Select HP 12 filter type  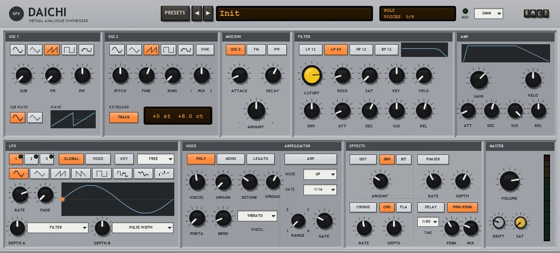pos(361,49)
